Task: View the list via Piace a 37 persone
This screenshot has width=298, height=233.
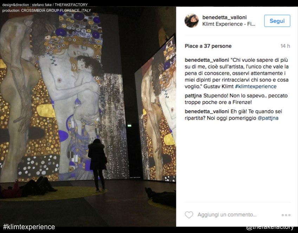Action: coord(208,46)
